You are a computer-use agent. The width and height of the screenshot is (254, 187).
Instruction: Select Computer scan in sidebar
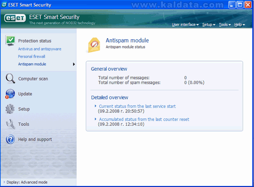pyautogui.click(x=33, y=79)
